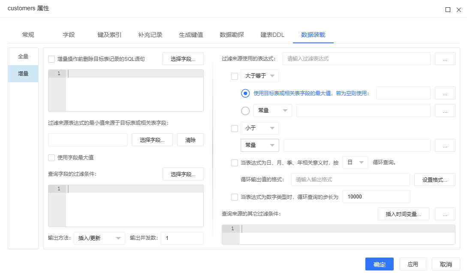This screenshot has height=273, width=467.
Task: Close the customers 属性 dialog
Action: pyautogui.click(x=459, y=10)
